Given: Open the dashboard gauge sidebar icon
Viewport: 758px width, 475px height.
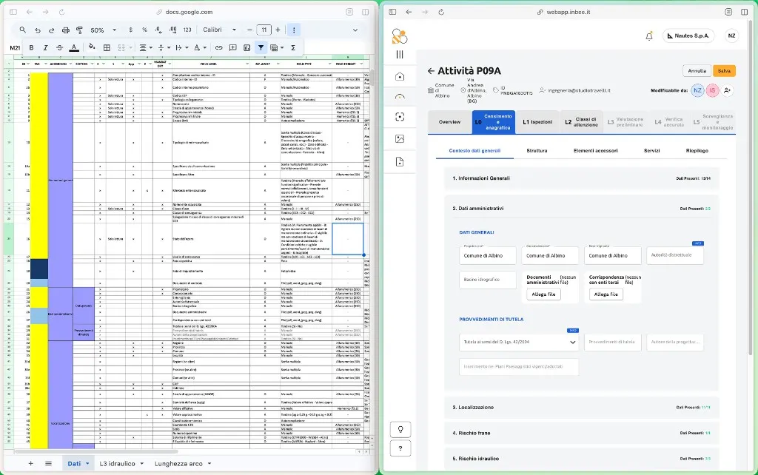Looking at the screenshot, I should point(399,97).
